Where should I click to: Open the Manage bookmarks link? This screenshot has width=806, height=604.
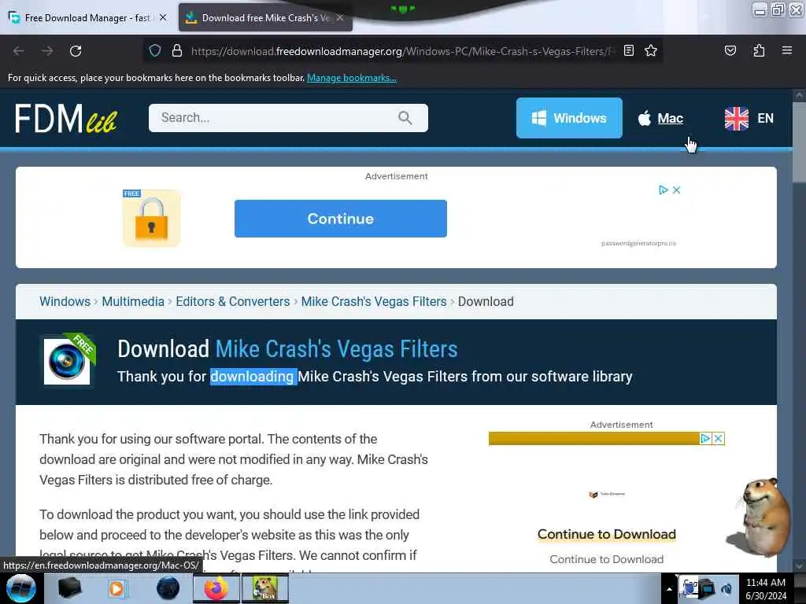352,78
